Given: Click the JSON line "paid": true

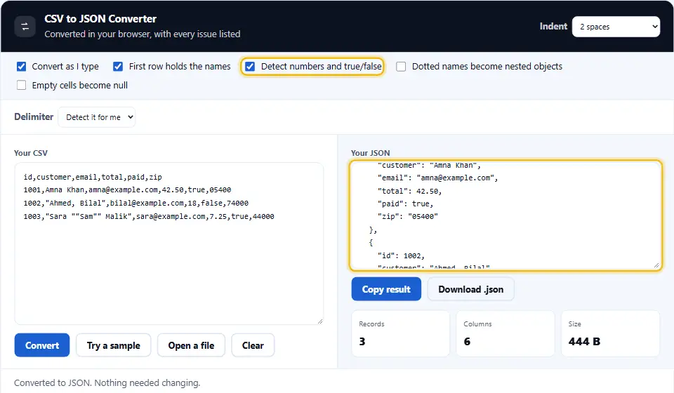Looking at the screenshot, I should [x=405, y=204].
